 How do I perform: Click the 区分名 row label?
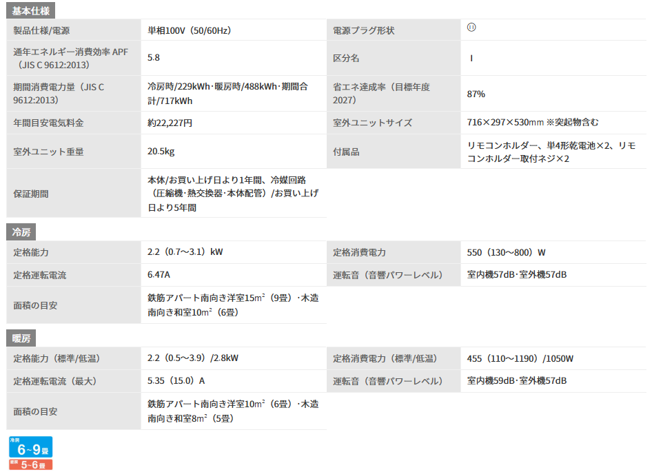pyautogui.click(x=346, y=58)
